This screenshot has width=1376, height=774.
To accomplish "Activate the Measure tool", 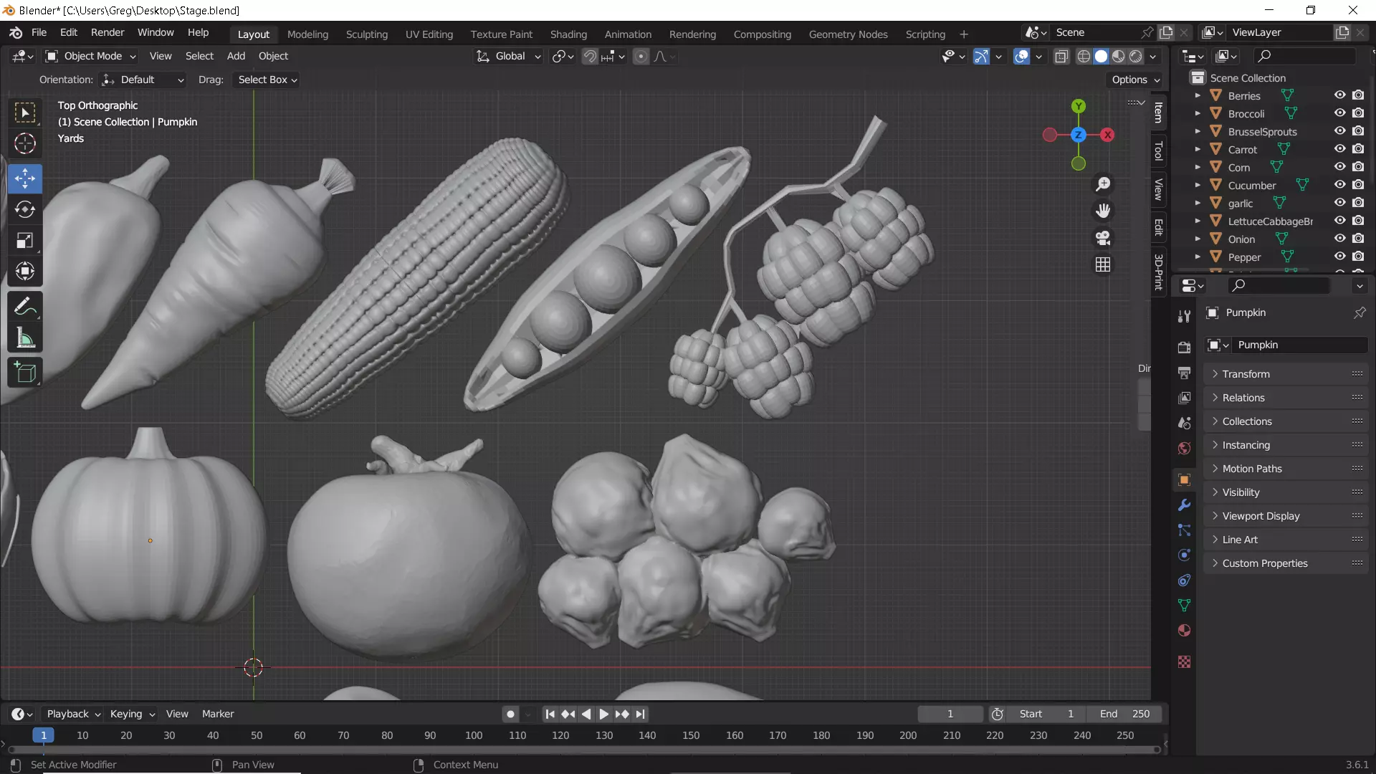I will pyautogui.click(x=25, y=338).
